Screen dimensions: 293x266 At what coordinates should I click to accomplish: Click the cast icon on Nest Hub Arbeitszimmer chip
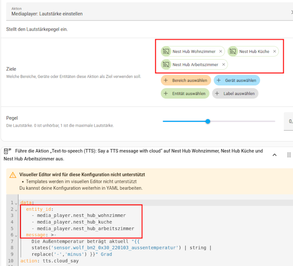click(166, 64)
